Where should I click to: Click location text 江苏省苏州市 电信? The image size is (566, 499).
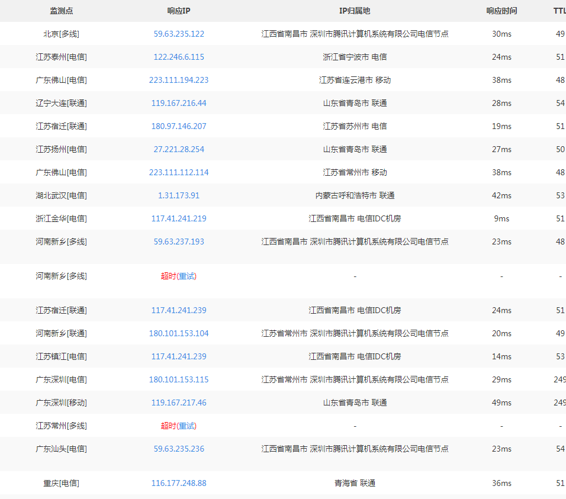(x=355, y=126)
